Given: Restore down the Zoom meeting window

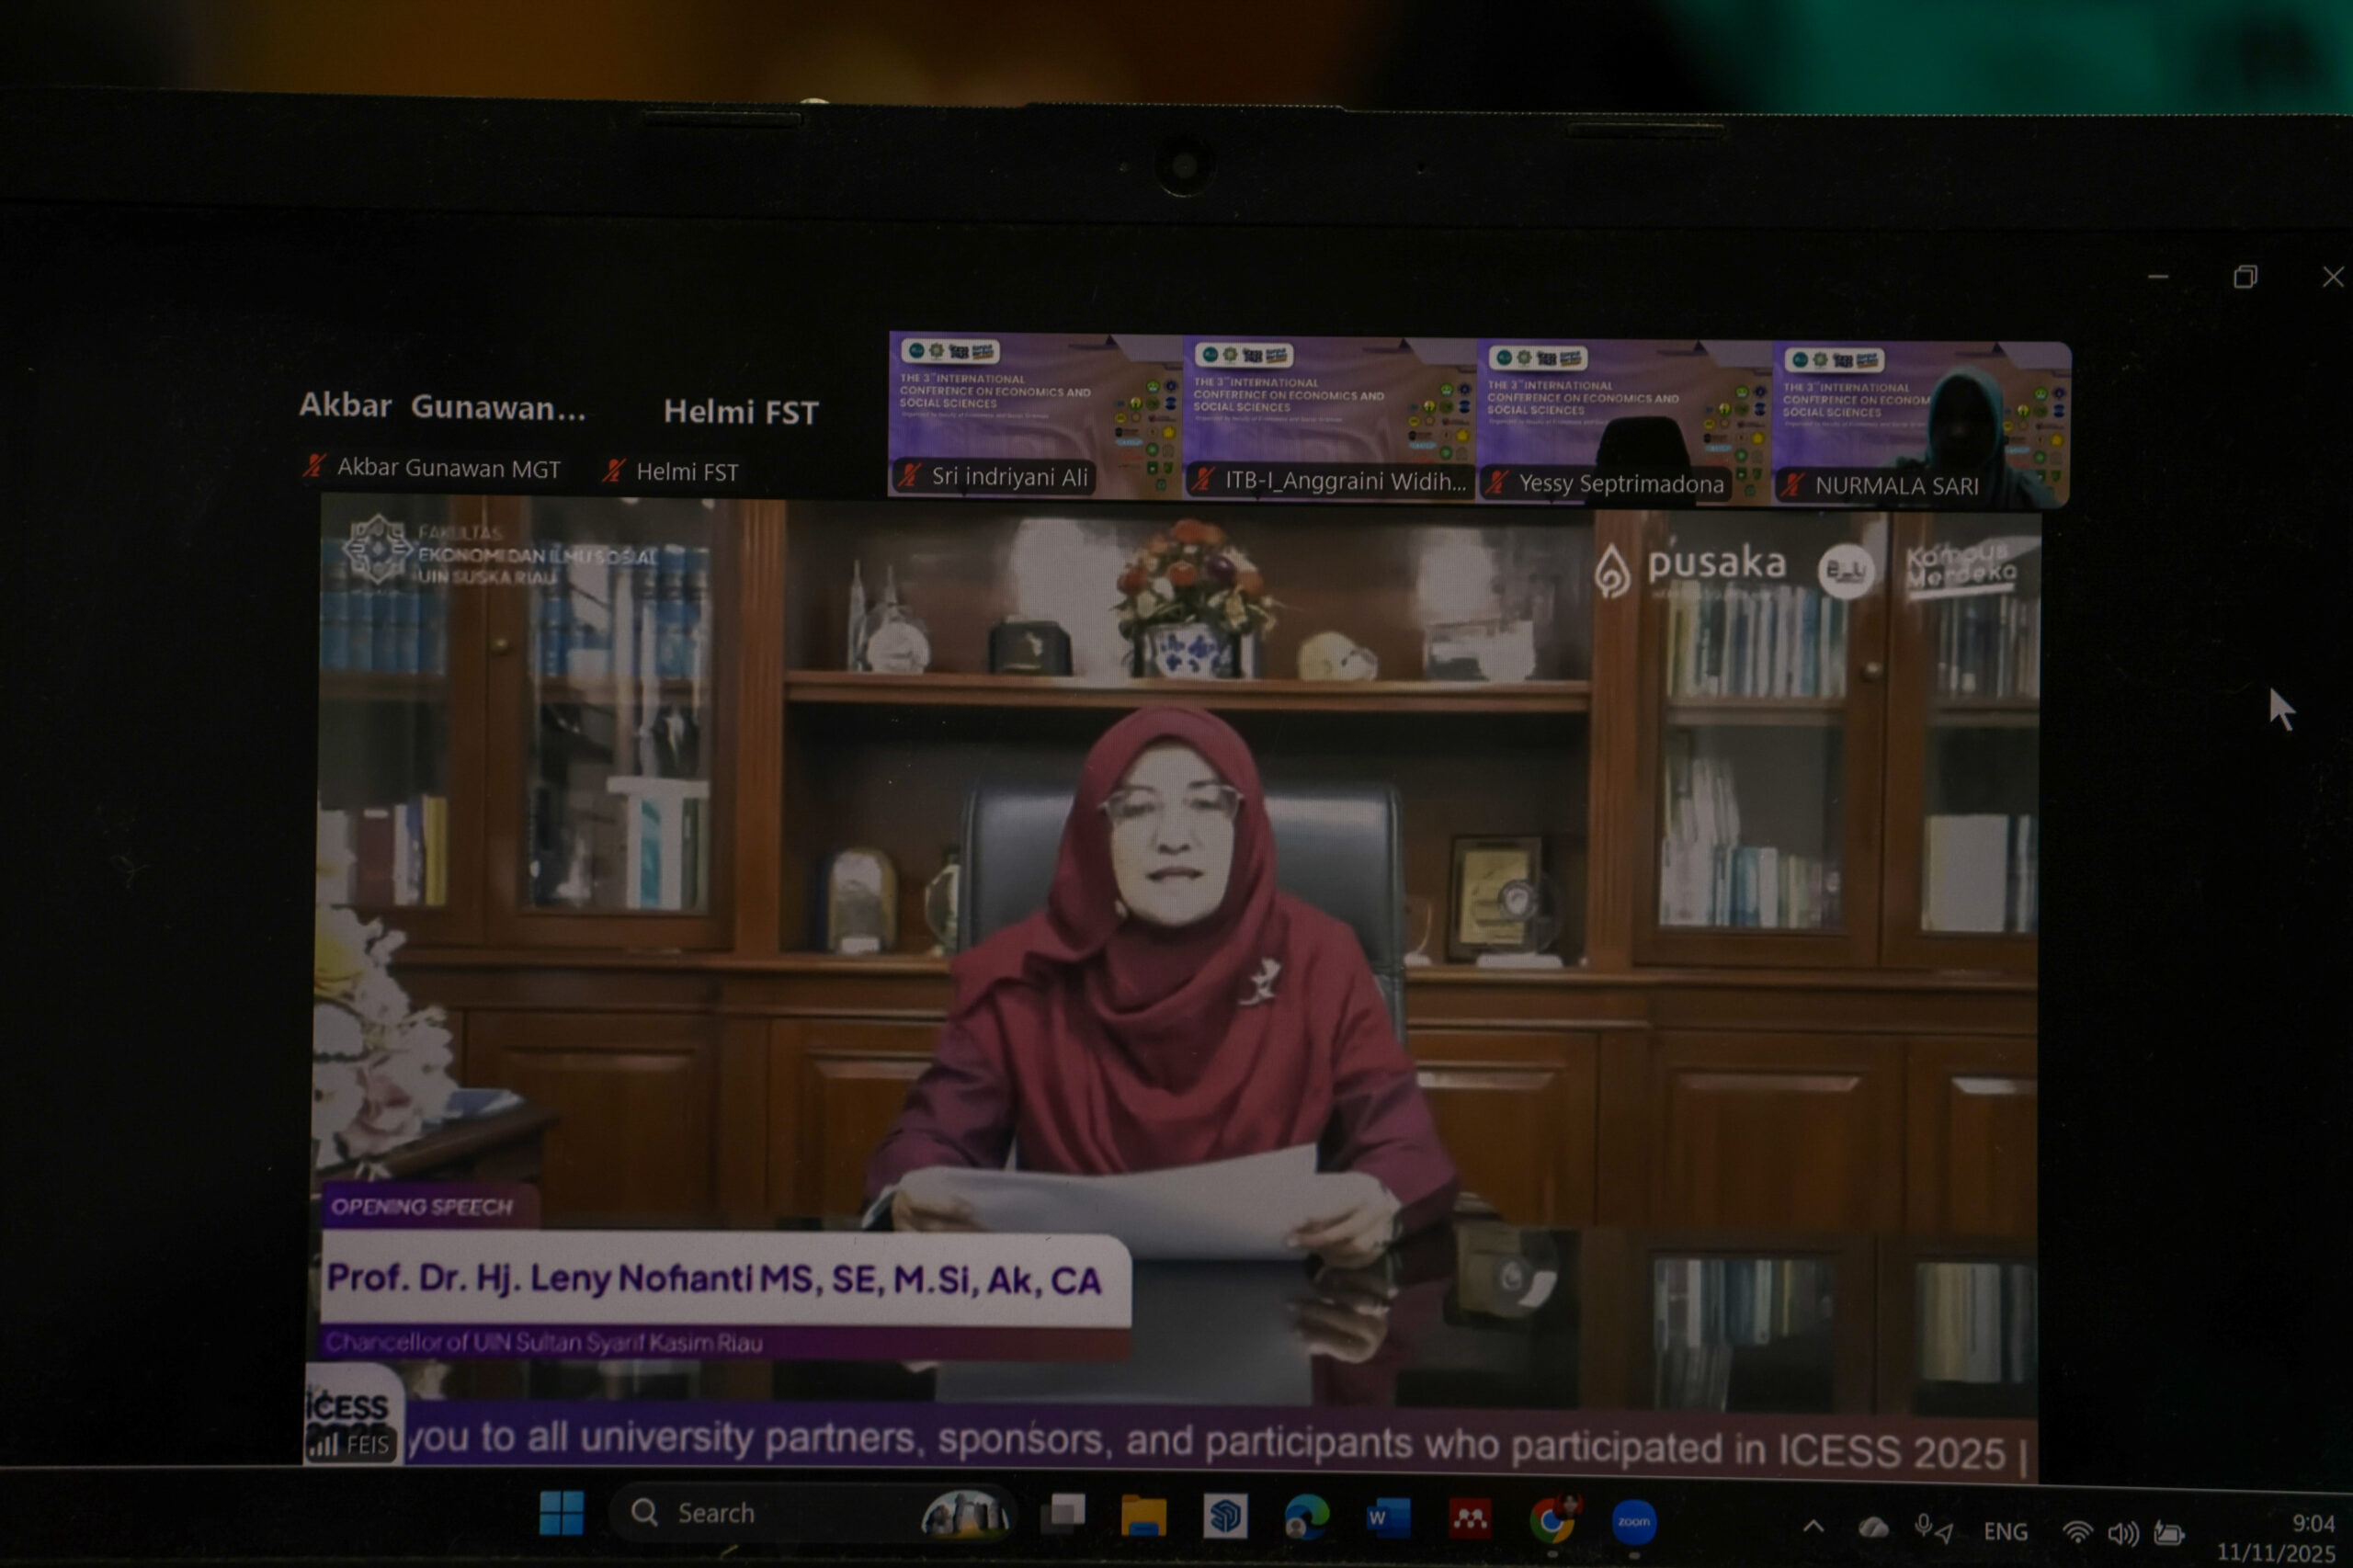Looking at the screenshot, I should point(2245,277).
